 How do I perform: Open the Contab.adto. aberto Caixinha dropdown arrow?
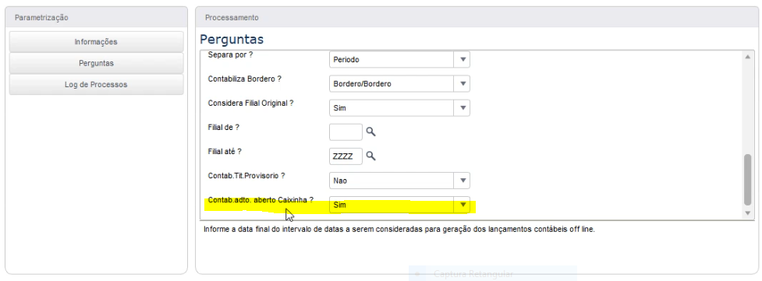tap(463, 205)
